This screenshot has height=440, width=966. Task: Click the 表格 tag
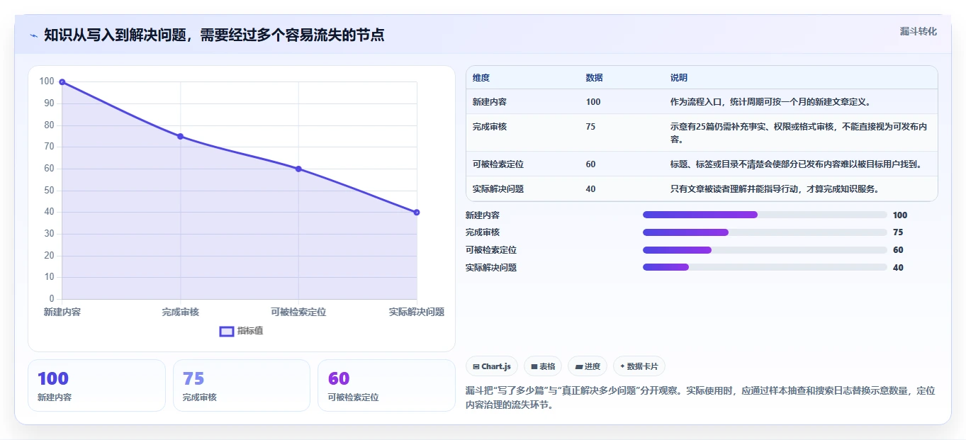pyautogui.click(x=543, y=366)
